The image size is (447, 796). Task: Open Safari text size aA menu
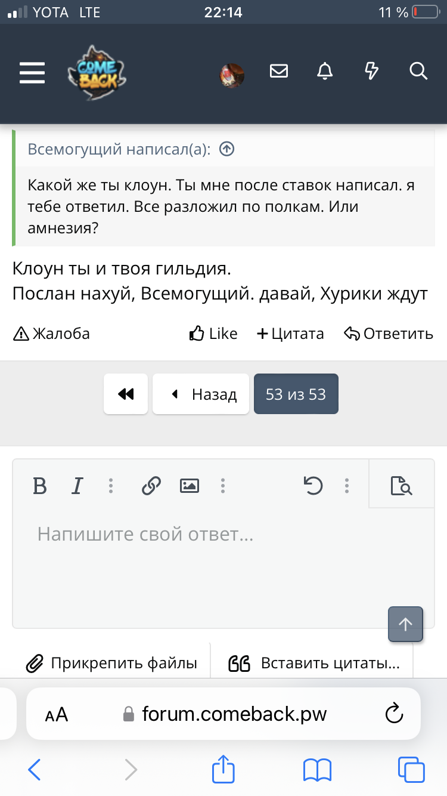57,714
